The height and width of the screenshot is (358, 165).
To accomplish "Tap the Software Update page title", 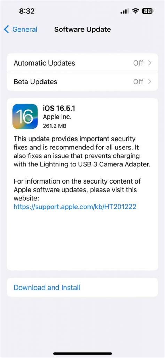I will coord(82,29).
